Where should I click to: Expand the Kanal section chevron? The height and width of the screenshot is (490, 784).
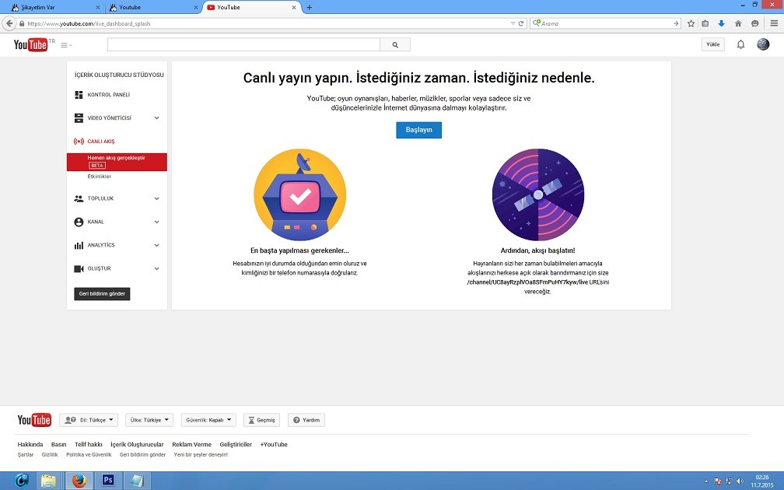[156, 222]
